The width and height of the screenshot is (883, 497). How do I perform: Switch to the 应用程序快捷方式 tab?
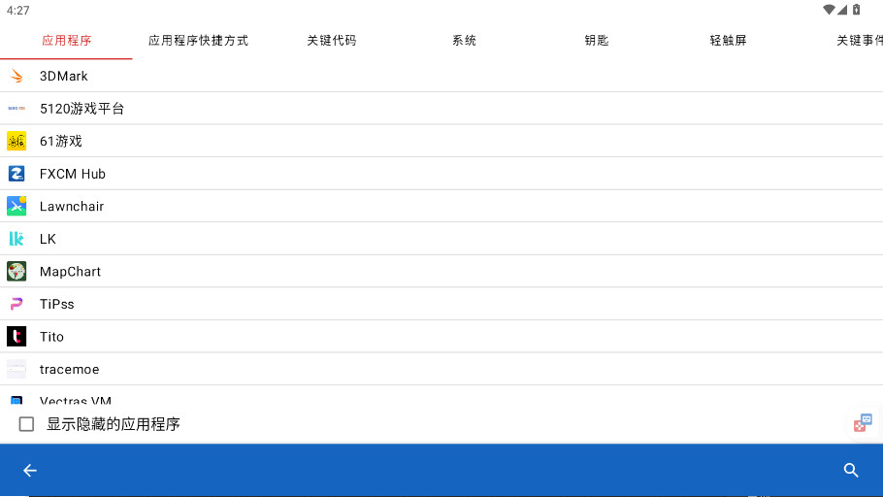[198, 41]
